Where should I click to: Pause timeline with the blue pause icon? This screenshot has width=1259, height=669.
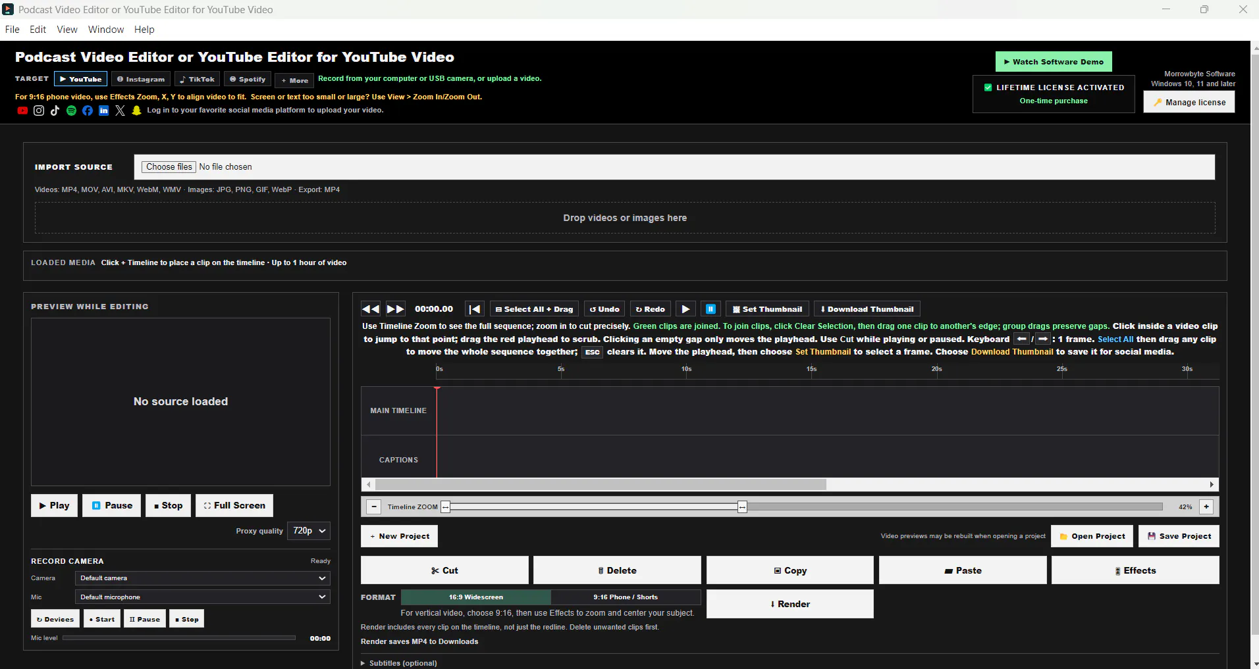pyautogui.click(x=710, y=309)
